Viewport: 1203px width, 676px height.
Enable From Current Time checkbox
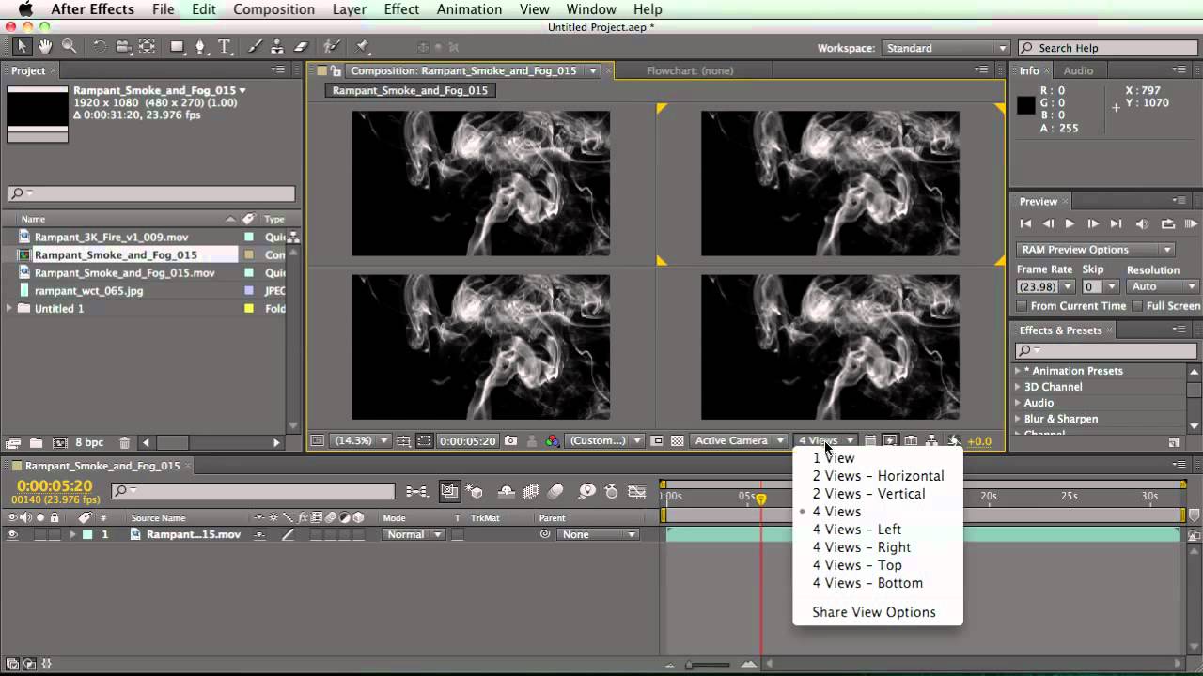(1023, 306)
